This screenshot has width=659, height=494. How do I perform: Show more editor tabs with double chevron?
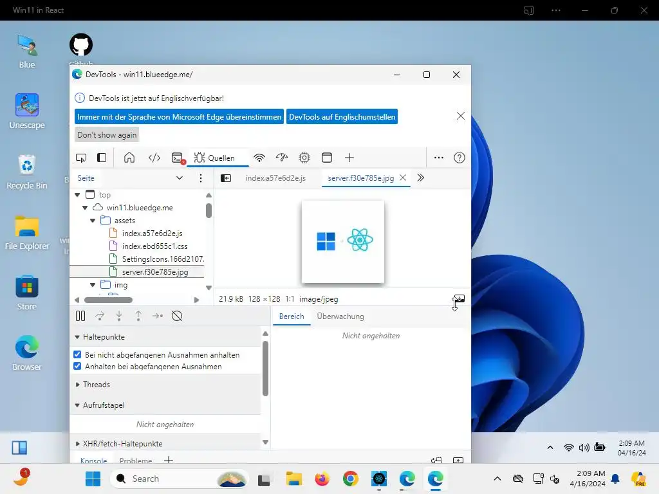(x=420, y=178)
